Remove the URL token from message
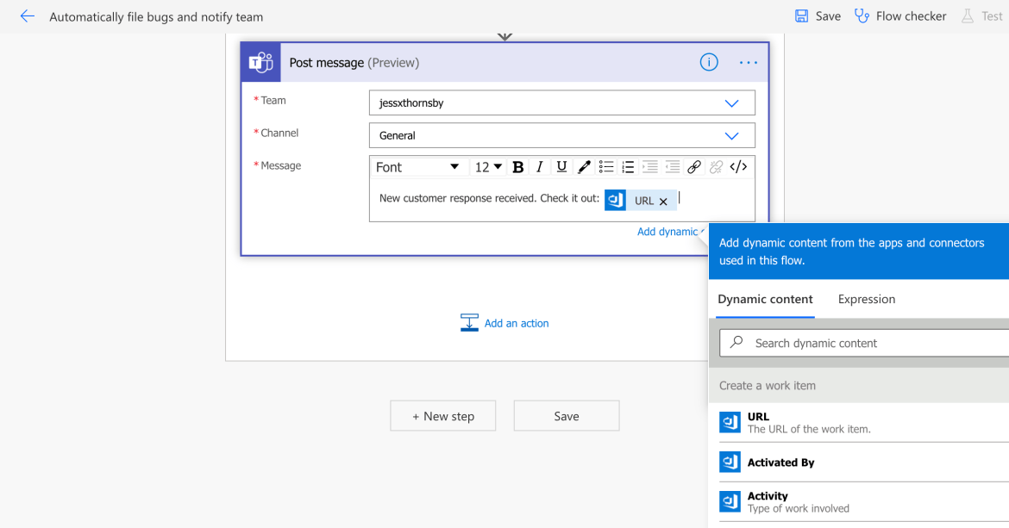The width and height of the screenshot is (1009, 528). point(663,202)
